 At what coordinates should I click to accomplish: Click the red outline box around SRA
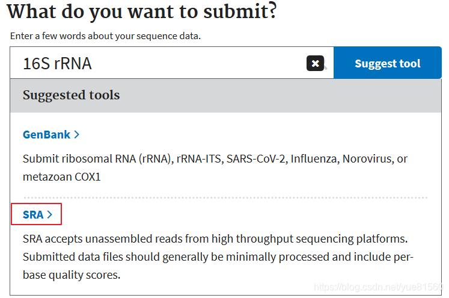(37, 214)
